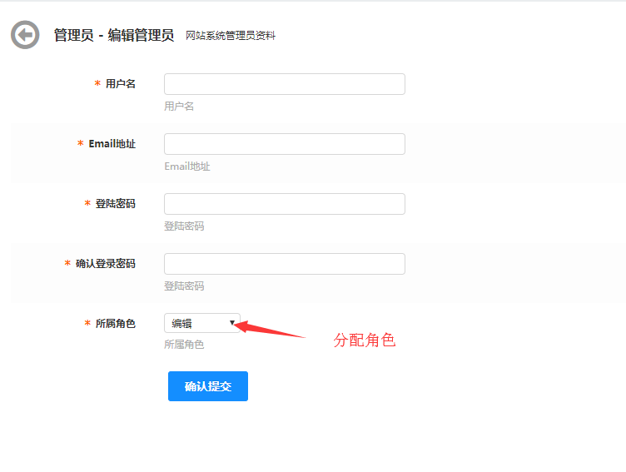Click the 所属角色 field label
Screen dimensions: 626x472
tap(115, 324)
